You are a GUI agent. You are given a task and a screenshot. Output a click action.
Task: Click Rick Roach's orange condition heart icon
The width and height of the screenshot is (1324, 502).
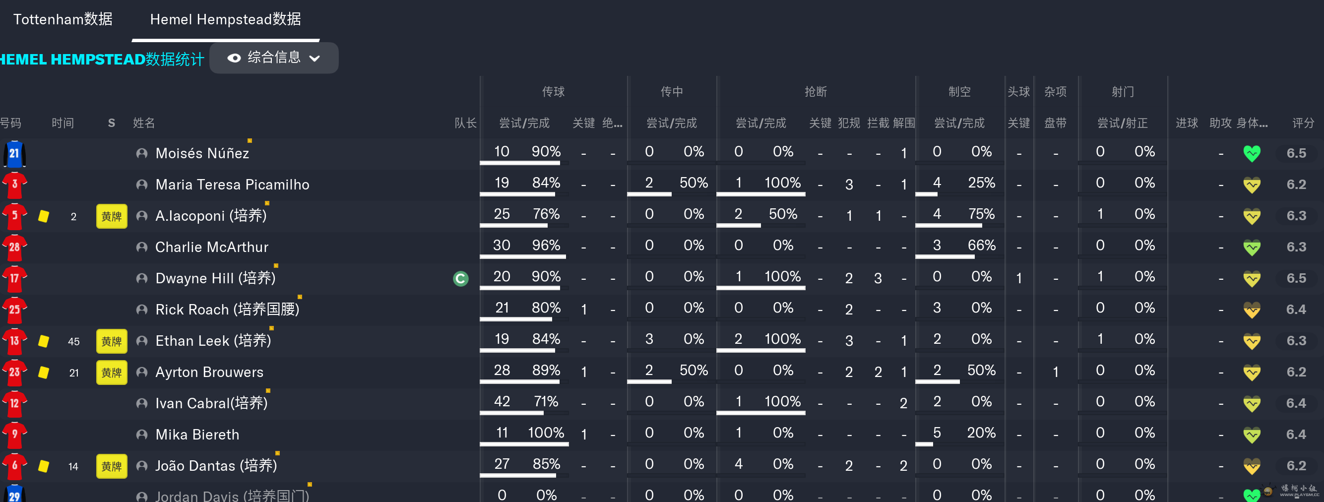[x=1252, y=310]
